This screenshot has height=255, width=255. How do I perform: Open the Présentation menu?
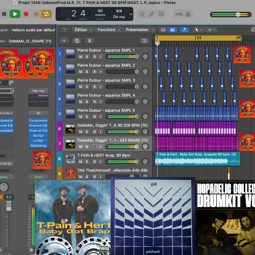[140, 30]
